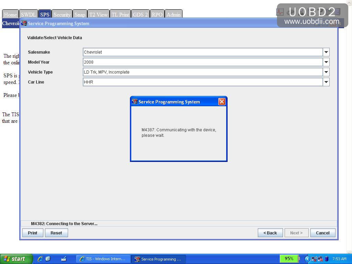Expand hidden system tray icons arrow
The width and height of the screenshot is (352, 264).
click(307, 259)
